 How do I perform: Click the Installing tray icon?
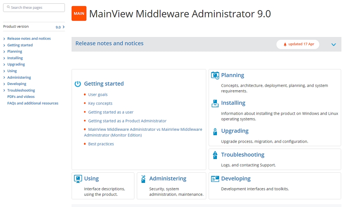(215, 103)
